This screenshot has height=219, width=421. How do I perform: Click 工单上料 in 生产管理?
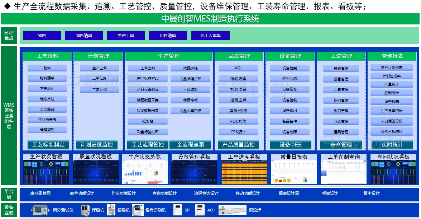coord(148,68)
